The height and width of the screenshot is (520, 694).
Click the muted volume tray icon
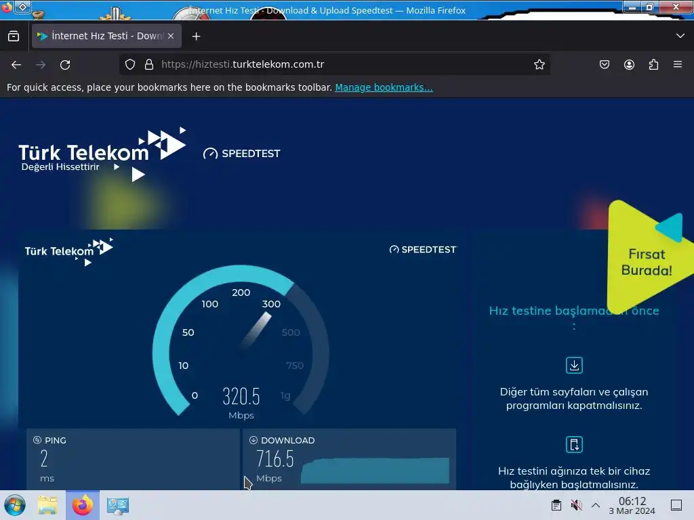click(x=576, y=505)
